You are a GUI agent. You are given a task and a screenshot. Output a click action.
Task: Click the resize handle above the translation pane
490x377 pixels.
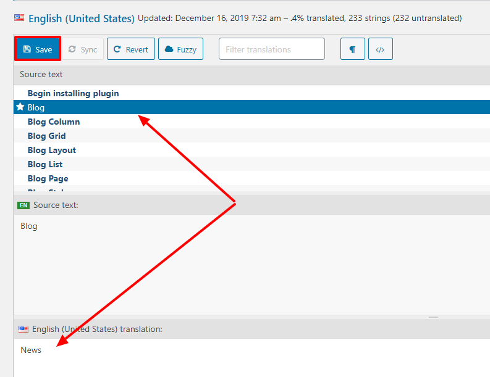click(433, 317)
